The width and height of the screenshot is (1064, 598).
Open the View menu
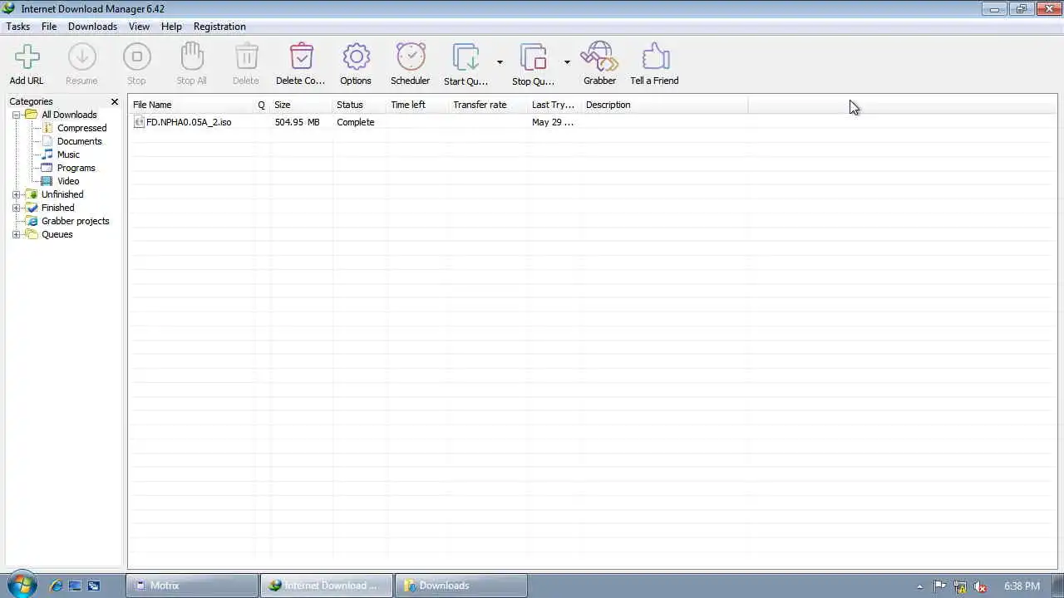pyautogui.click(x=139, y=27)
